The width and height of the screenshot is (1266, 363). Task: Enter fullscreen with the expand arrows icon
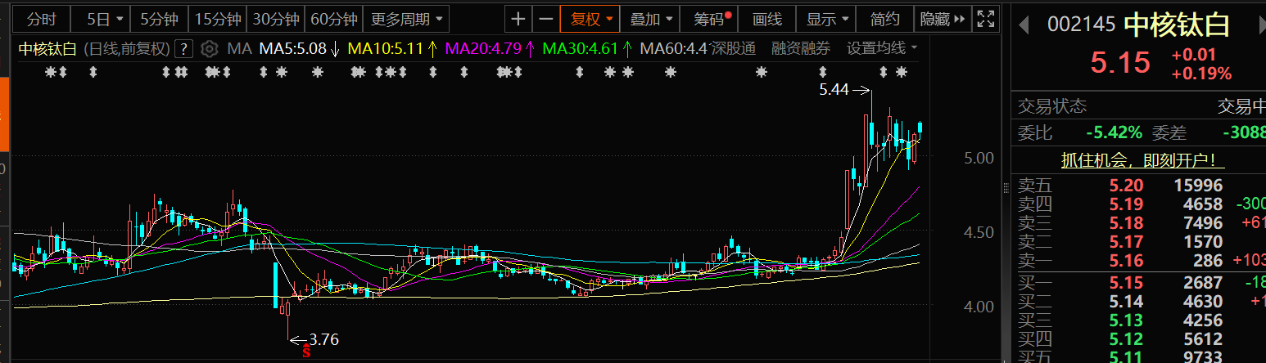point(988,19)
